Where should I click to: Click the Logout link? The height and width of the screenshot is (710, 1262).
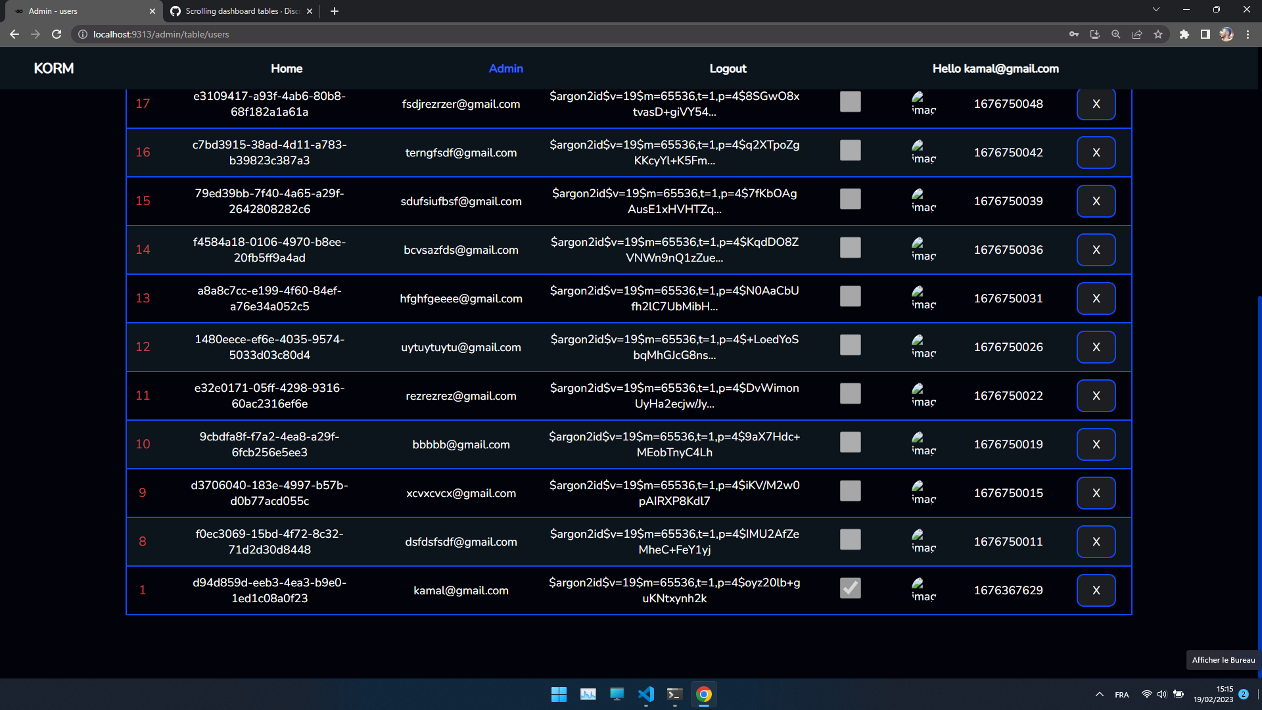tap(728, 68)
